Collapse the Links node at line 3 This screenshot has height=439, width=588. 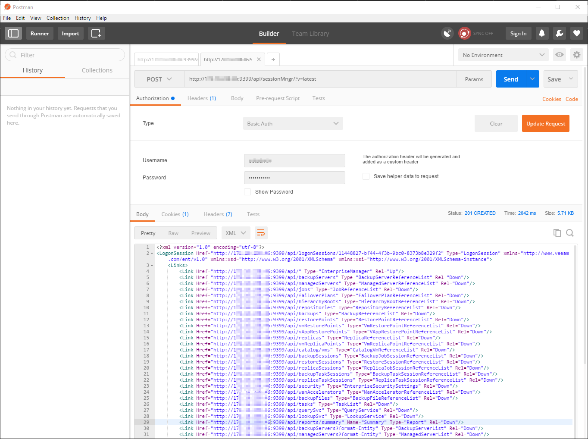click(x=152, y=266)
